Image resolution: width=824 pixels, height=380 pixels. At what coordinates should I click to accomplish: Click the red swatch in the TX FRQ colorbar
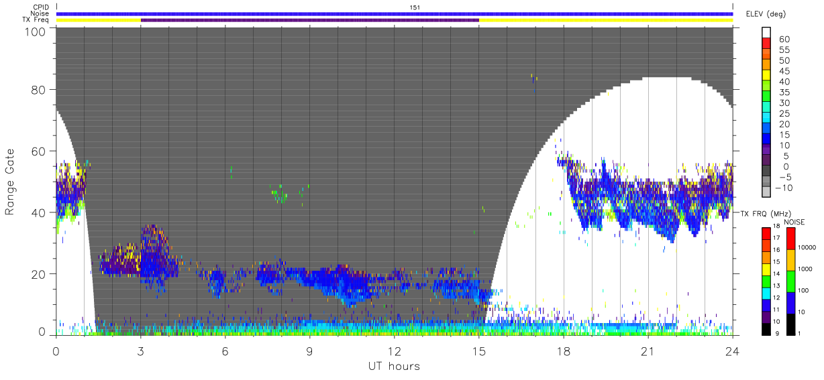point(766,234)
